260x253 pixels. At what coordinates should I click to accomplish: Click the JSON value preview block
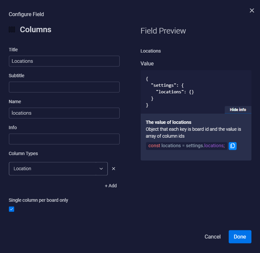[196, 92]
